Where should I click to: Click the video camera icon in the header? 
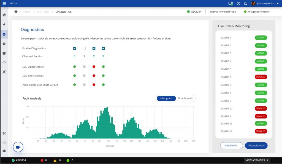231,4
